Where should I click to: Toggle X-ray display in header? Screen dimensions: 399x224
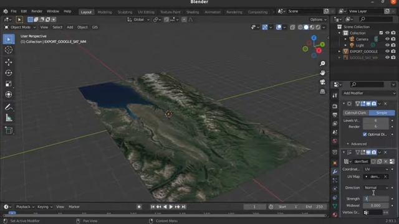292,27
